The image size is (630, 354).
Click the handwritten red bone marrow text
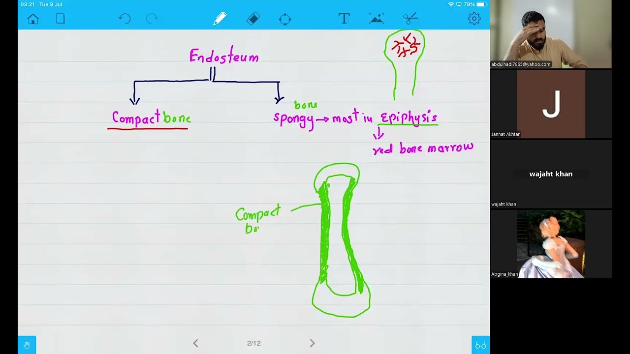pos(423,148)
